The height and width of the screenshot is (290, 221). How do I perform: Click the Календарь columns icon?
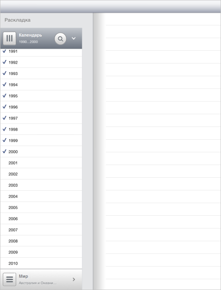(10, 38)
